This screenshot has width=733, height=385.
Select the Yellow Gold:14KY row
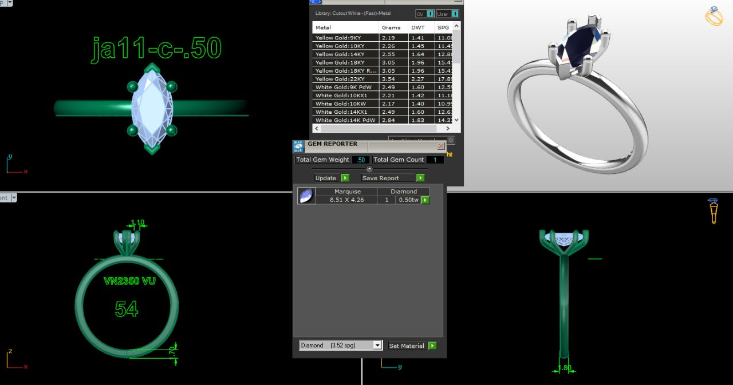click(x=383, y=54)
